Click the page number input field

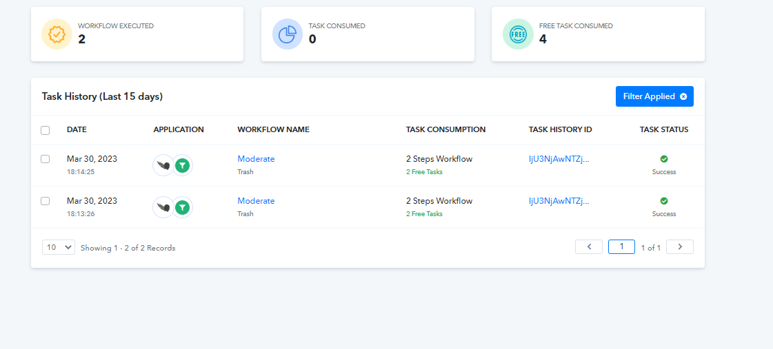point(621,246)
